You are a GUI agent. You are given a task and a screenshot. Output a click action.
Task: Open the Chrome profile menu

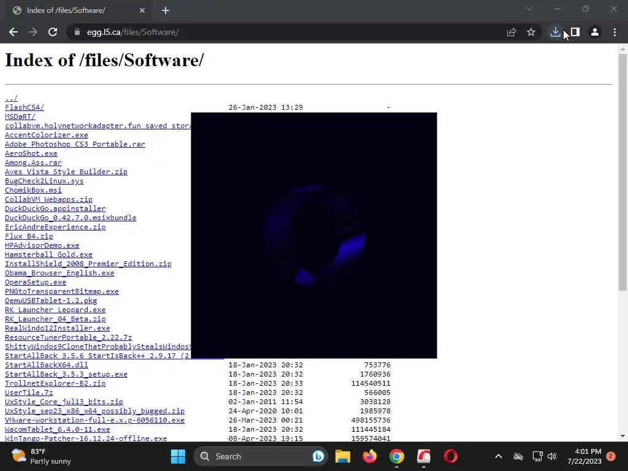[x=595, y=32]
